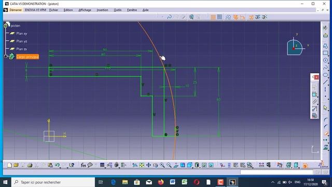Image resolution: width=332 pixels, height=187 pixels.
Task: Toggle Construction/Standard element mode
Action: [228, 17]
